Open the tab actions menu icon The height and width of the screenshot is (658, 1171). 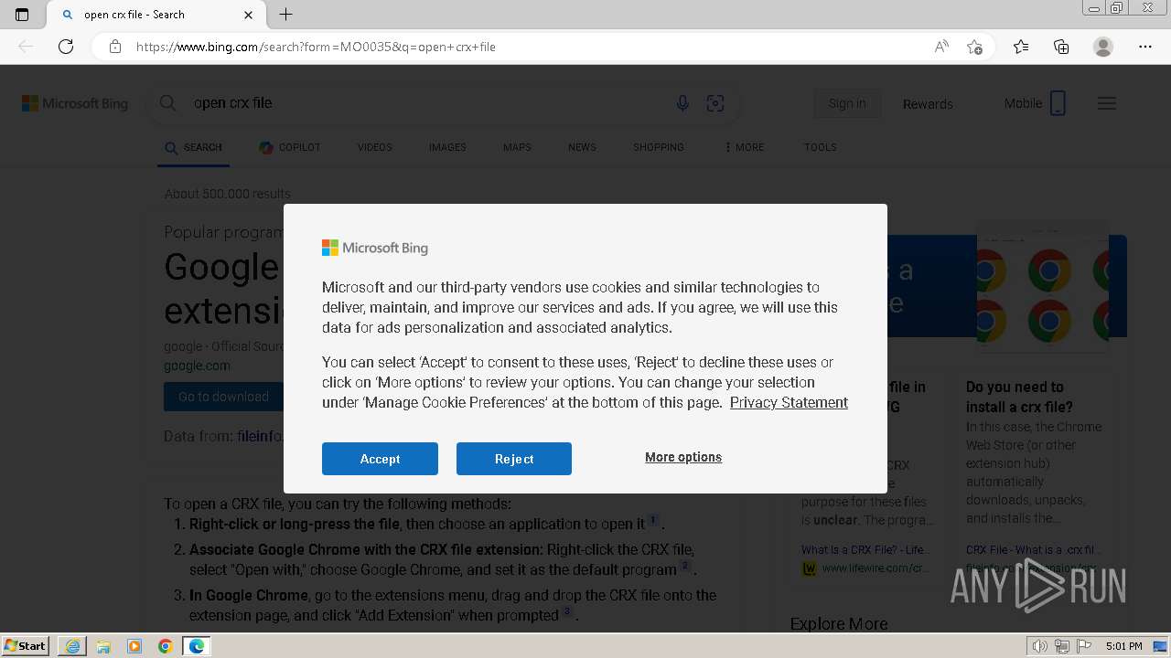22,15
